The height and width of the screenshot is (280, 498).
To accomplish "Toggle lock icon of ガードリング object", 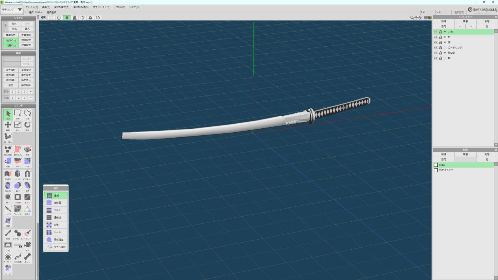I will tap(440, 47).
